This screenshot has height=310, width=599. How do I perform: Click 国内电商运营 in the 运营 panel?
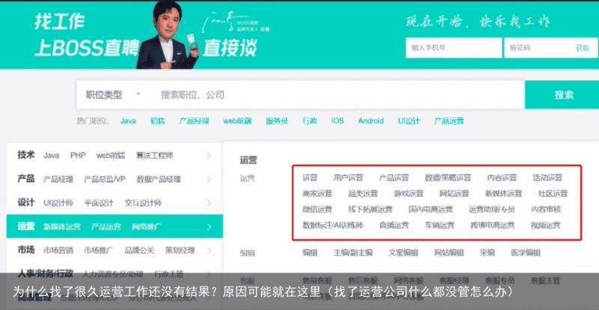[x=431, y=209]
